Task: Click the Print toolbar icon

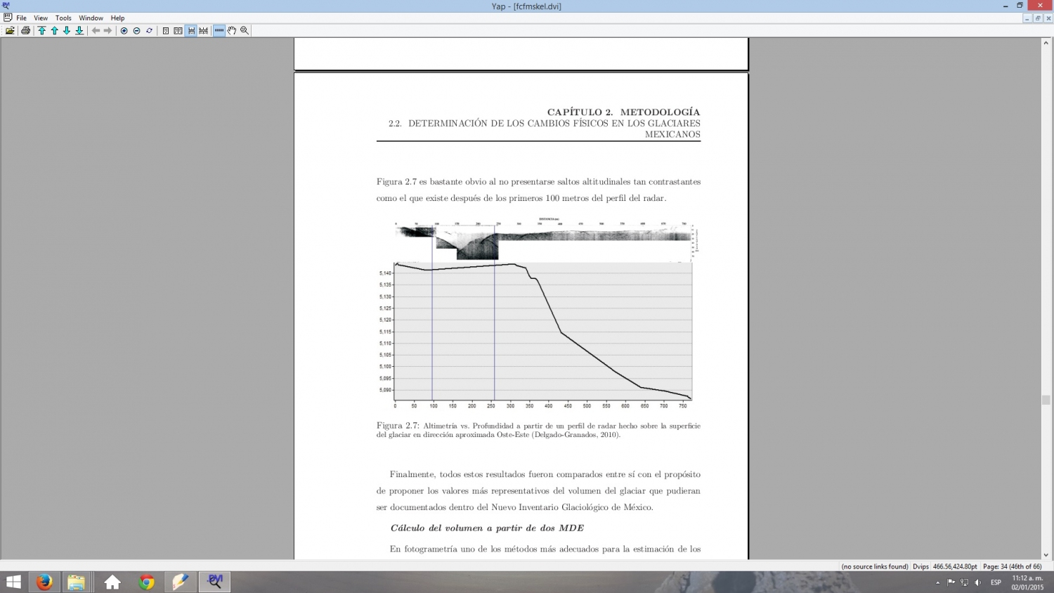Action: coord(26,31)
